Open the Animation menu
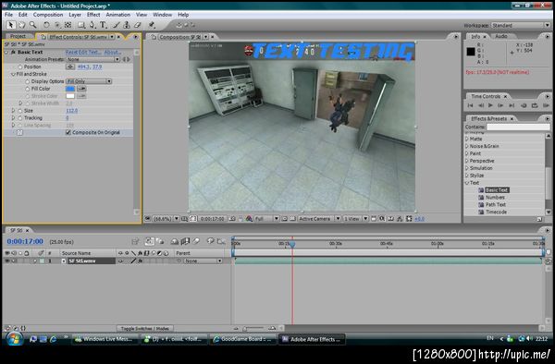The width and height of the screenshot is (555, 364). [117, 15]
